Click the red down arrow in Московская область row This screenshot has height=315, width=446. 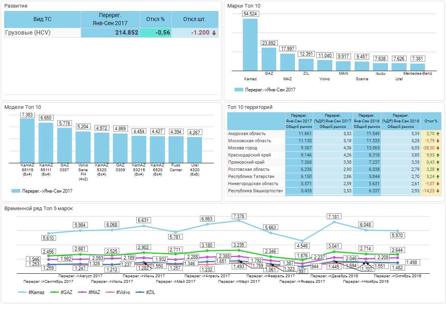(438, 141)
